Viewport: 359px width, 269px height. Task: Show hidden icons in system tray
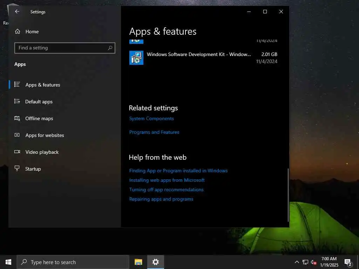[297, 262]
